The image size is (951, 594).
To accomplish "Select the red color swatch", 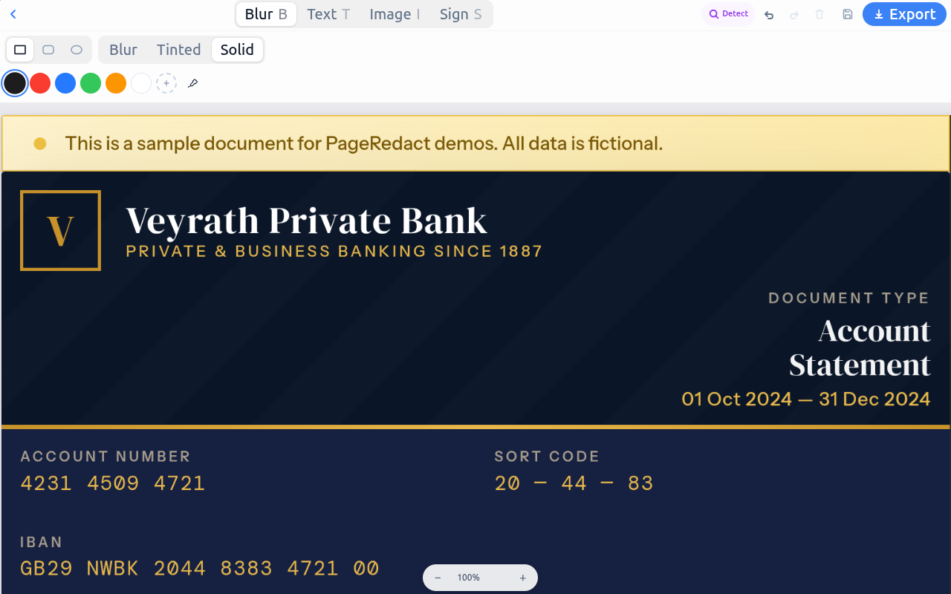I will click(x=40, y=83).
